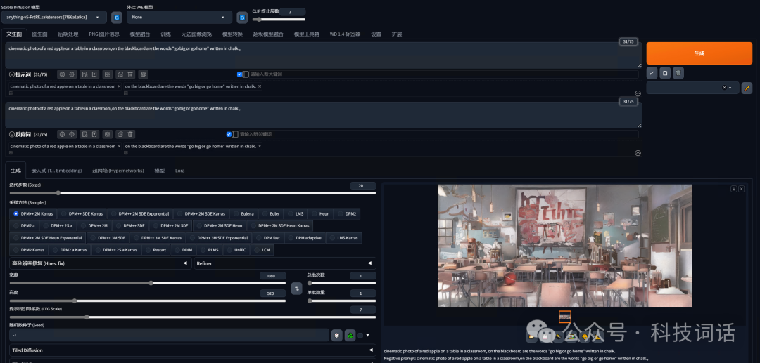Switch to the 图生图 tab
The image size is (760, 363).
pyautogui.click(x=39, y=34)
